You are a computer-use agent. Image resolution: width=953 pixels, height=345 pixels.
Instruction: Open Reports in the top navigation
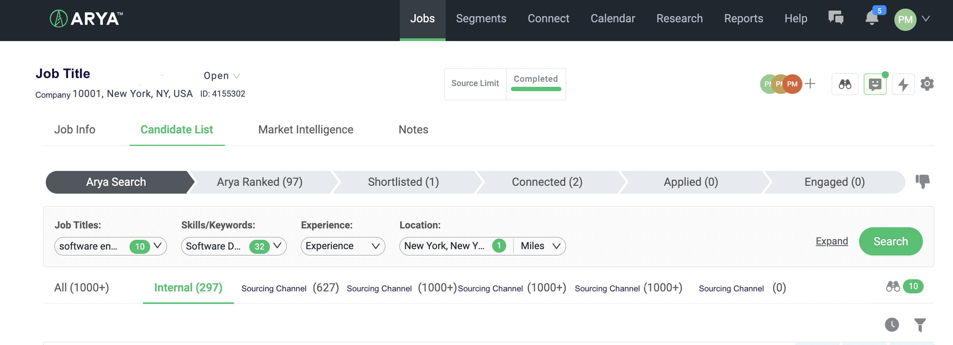coord(743,18)
